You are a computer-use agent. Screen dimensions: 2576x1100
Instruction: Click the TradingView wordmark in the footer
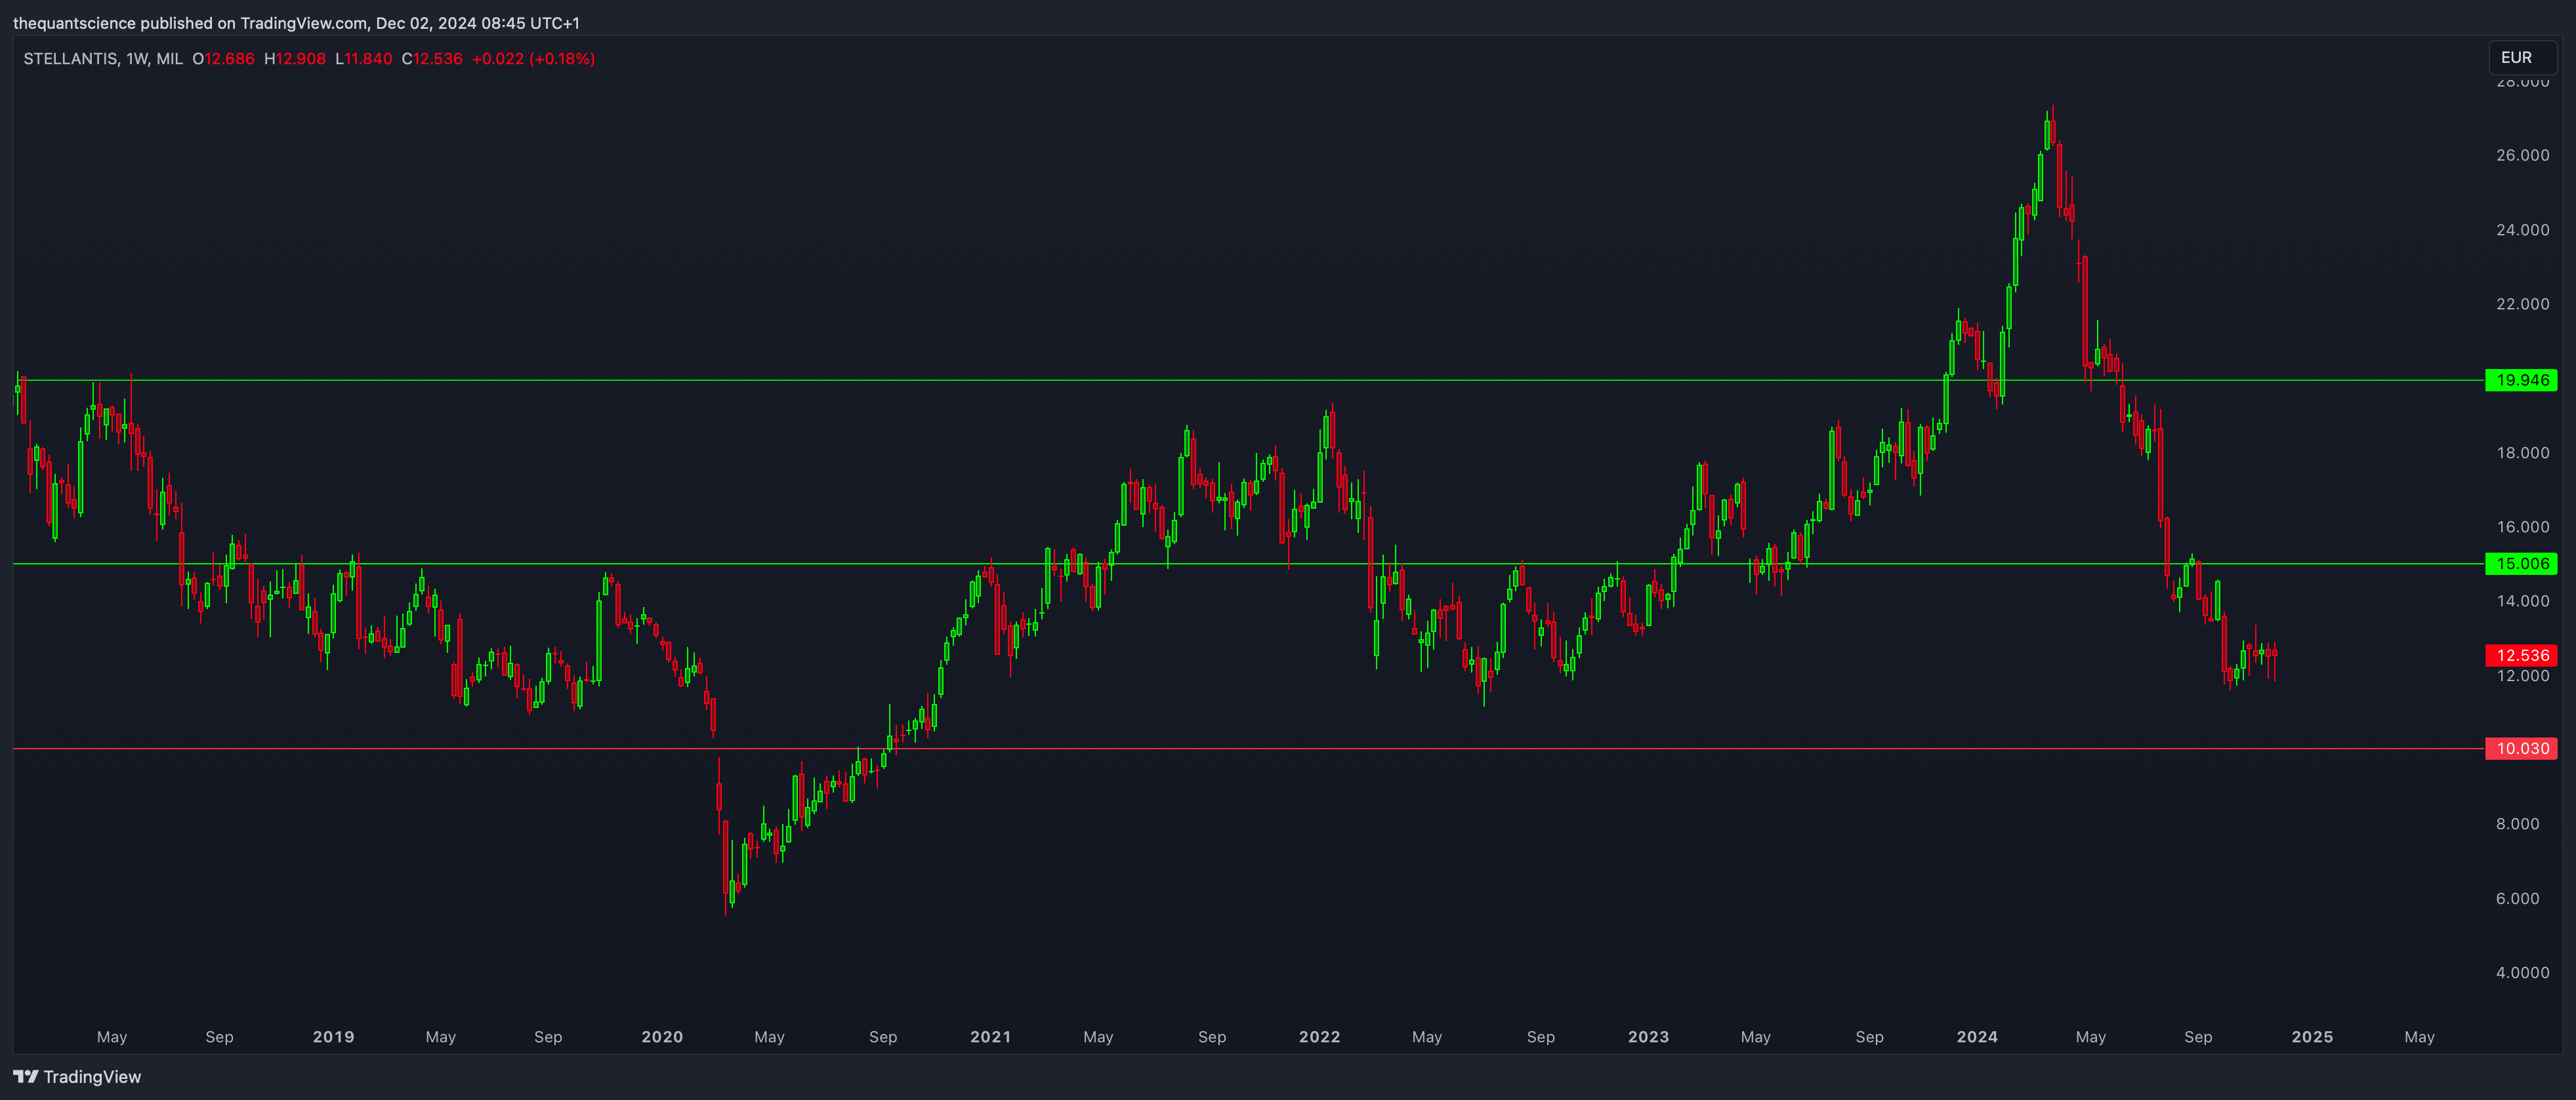click(x=92, y=1076)
